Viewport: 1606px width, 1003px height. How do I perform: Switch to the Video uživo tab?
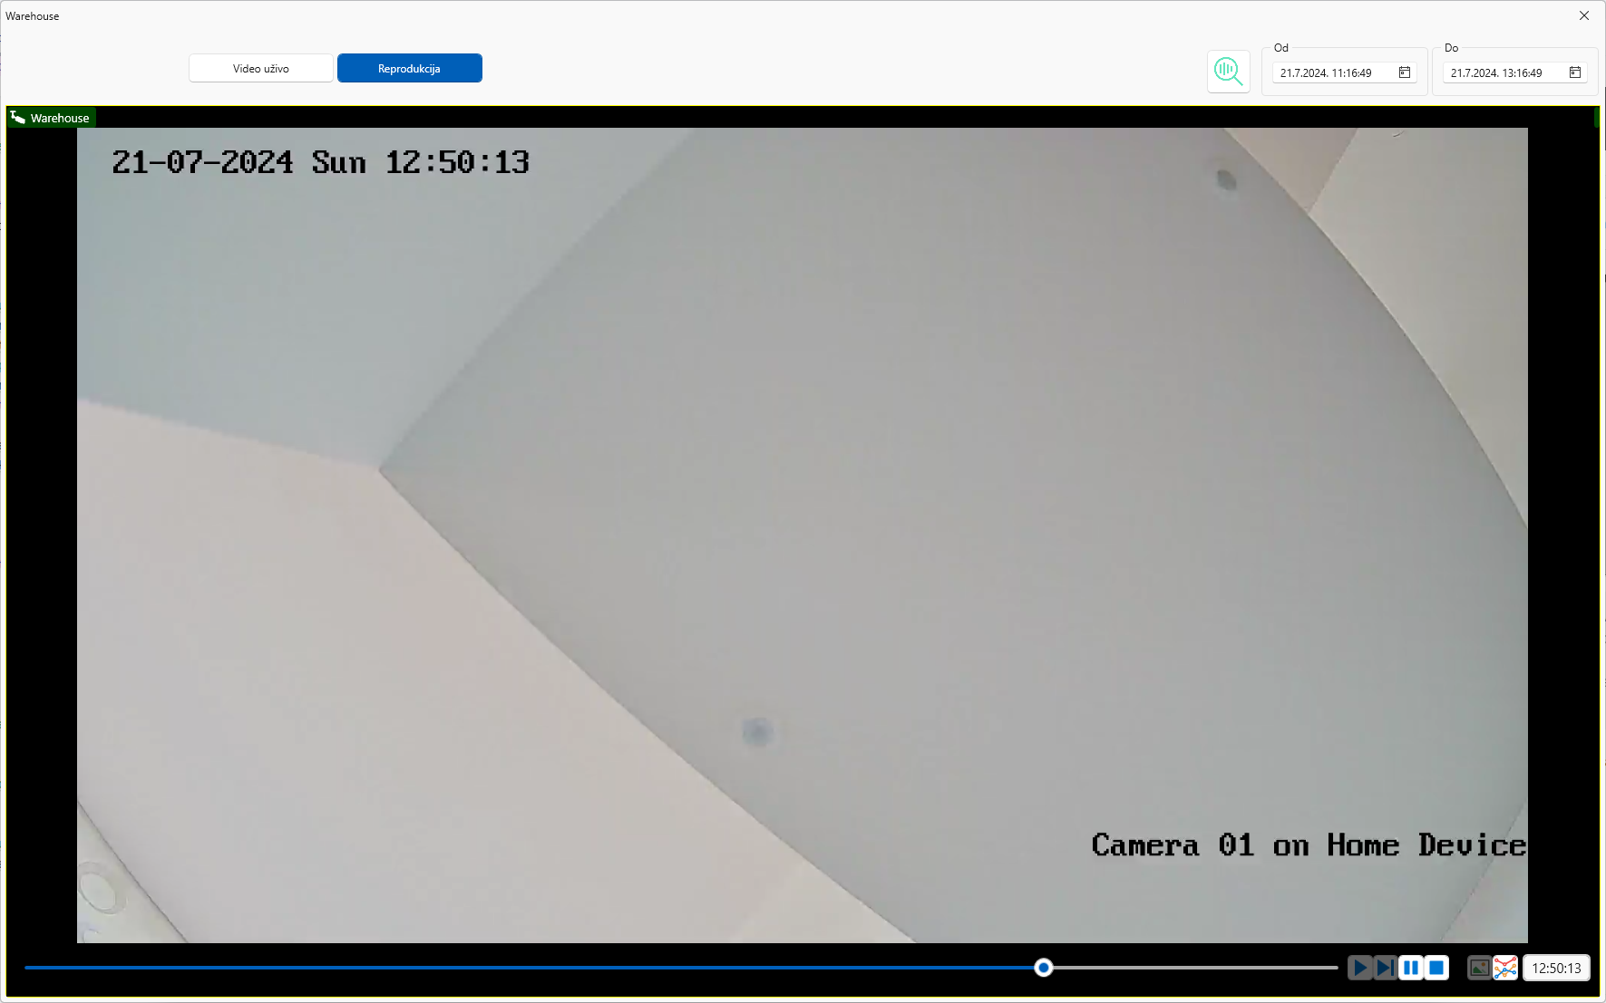pos(260,68)
